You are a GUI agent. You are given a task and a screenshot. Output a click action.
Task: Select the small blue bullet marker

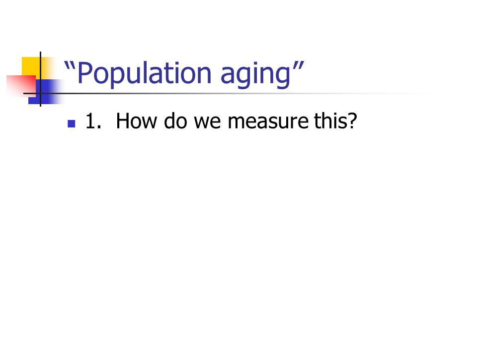point(72,123)
